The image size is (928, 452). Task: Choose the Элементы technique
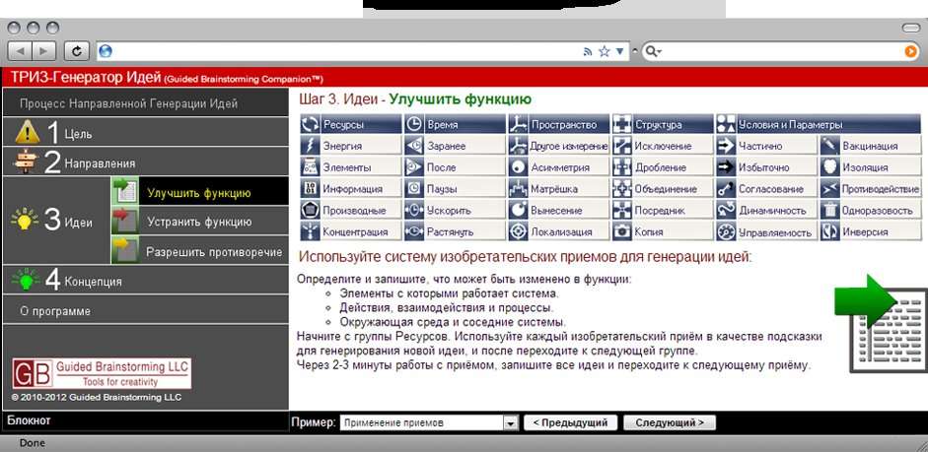click(351, 167)
